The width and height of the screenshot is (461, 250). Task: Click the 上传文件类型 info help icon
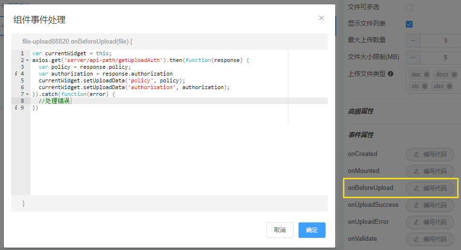point(390,74)
